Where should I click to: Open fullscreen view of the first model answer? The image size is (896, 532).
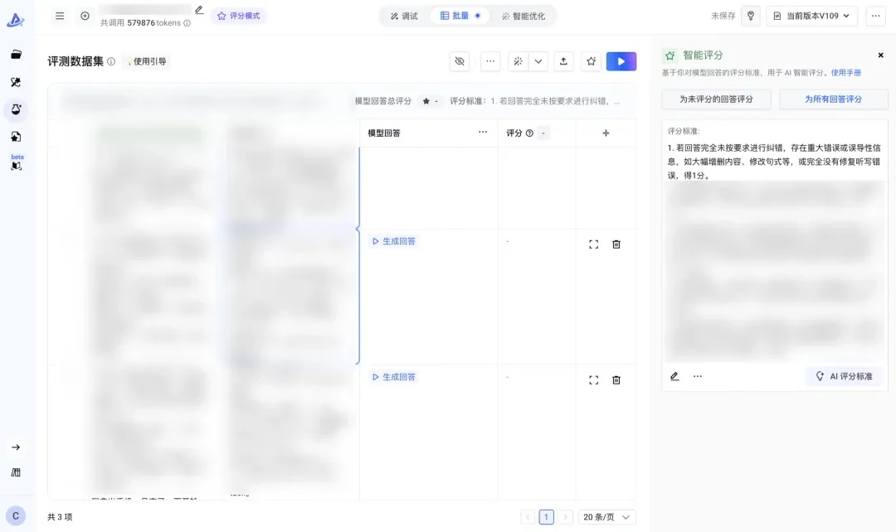point(593,244)
